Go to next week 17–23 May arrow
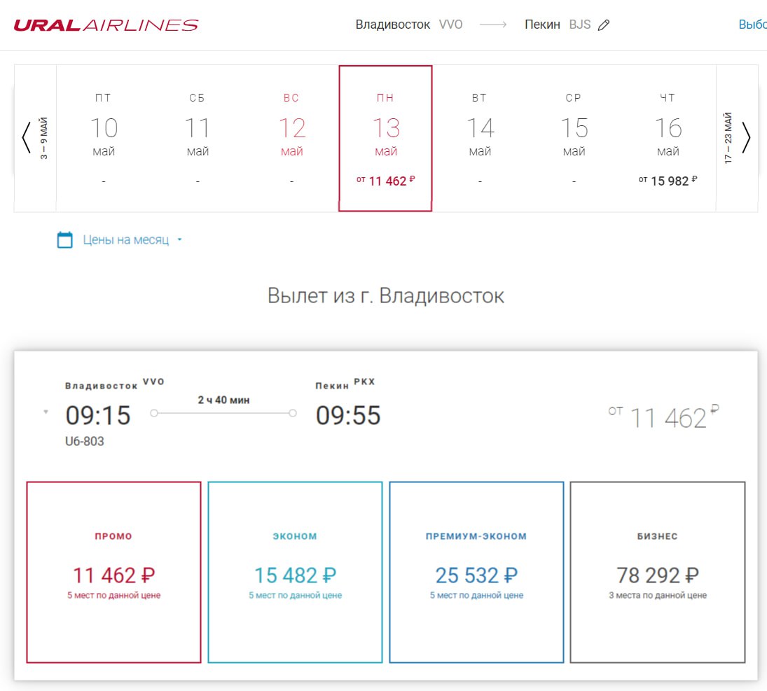The height and width of the screenshot is (691, 767). point(745,138)
